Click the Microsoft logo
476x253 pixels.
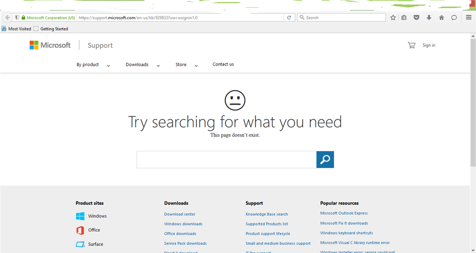pyautogui.click(x=50, y=45)
